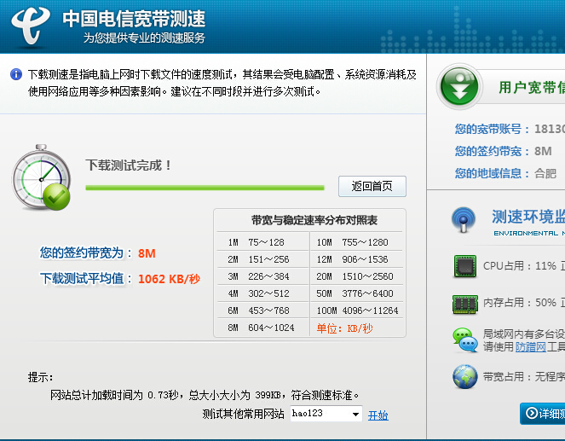This screenshot has width=565, height=441.
Task: Click the 2M 151~256 table cell
Action: pyautogui.click(x=263, y=259)
